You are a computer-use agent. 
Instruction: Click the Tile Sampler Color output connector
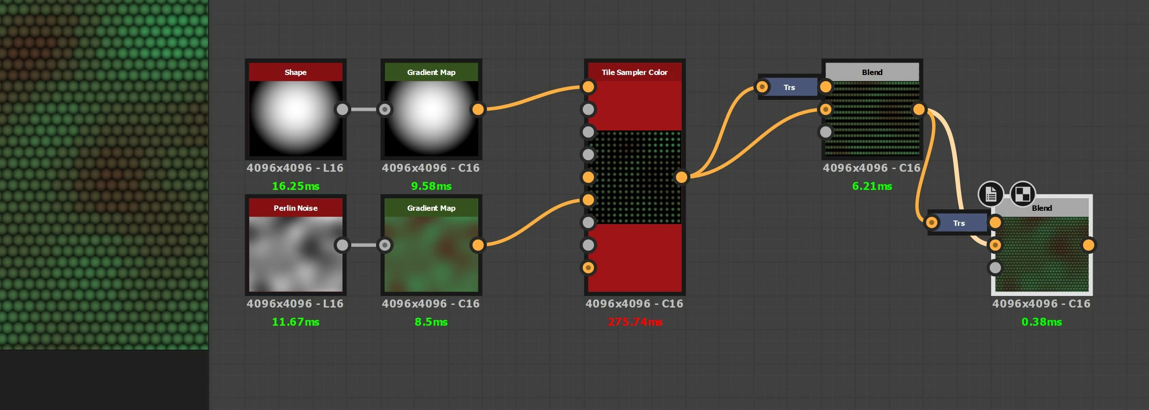click(x=681, y=177)
